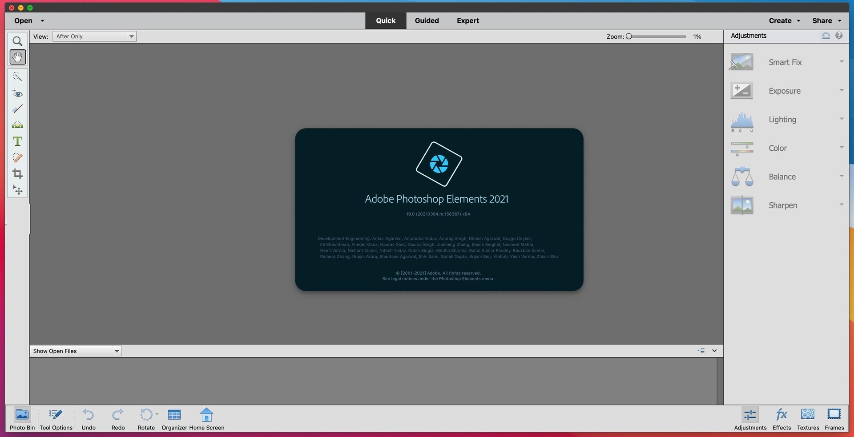Click the Color sliders icon

point(742,148)
